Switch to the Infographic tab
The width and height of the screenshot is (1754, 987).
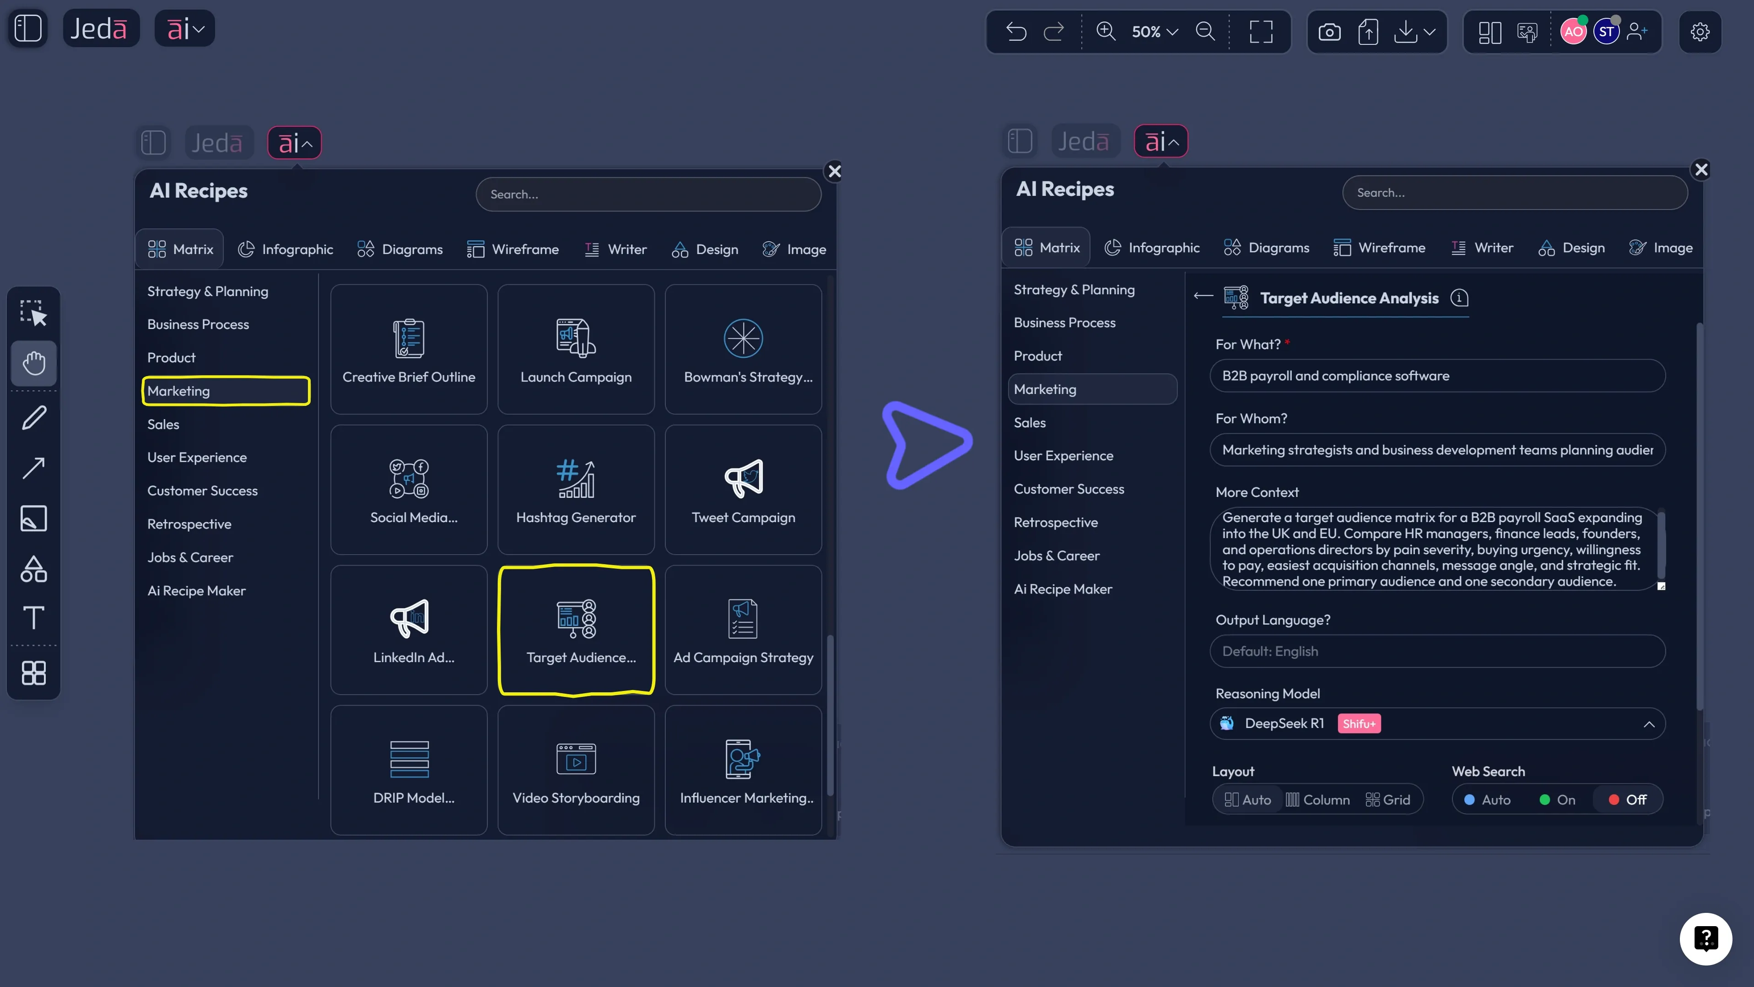[285, 249]
